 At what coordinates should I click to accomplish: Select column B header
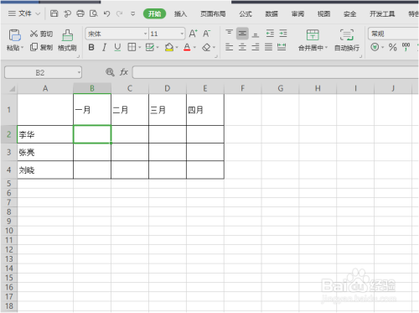pyautogui.click(x=92, y=88)
